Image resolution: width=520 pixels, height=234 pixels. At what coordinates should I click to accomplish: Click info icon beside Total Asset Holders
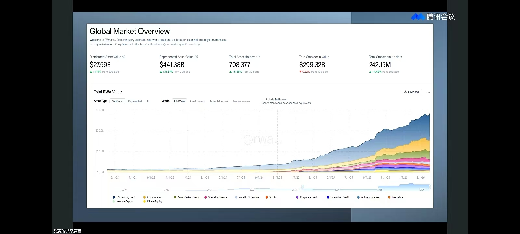tap(258, 57)
